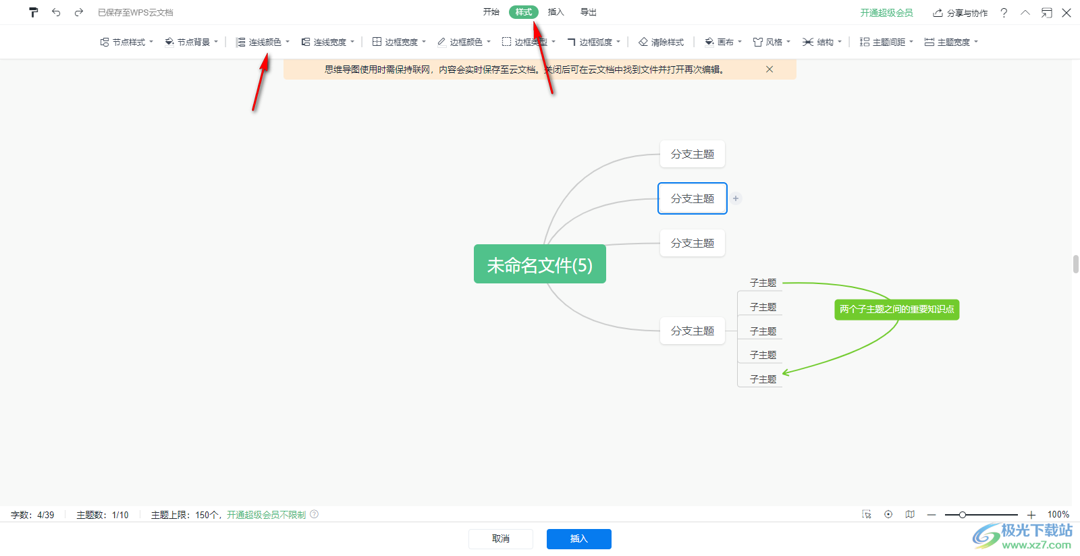This screenshot has width=1080, height=556.
Task: Select the central node 未命名文件(5)
Action: coord(540,264)
